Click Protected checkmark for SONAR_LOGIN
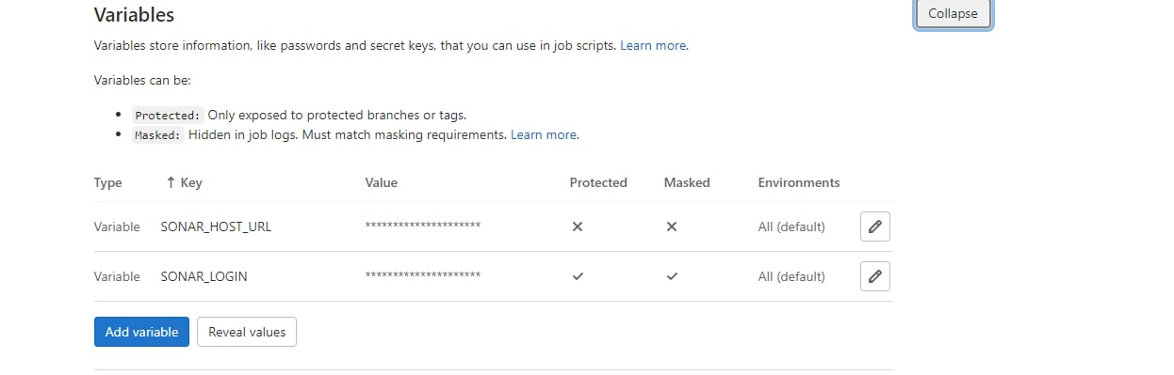 click(x=578, y=276)
